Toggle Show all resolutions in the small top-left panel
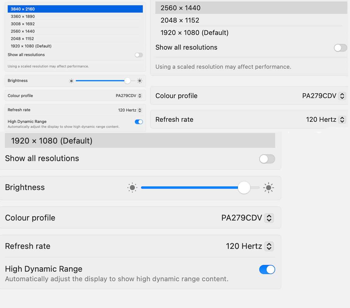The width and height of the screenshot is (350, 308). (x=138, y=55)
